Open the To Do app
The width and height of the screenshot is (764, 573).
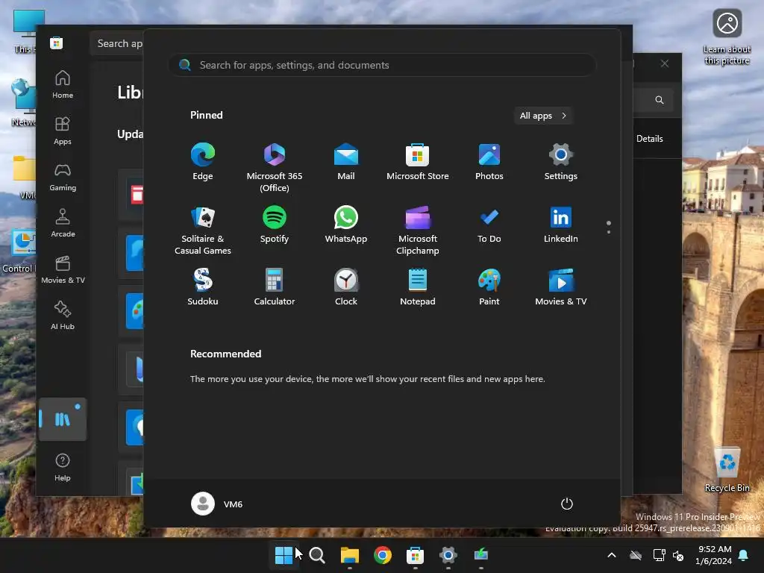click(489, 225)
